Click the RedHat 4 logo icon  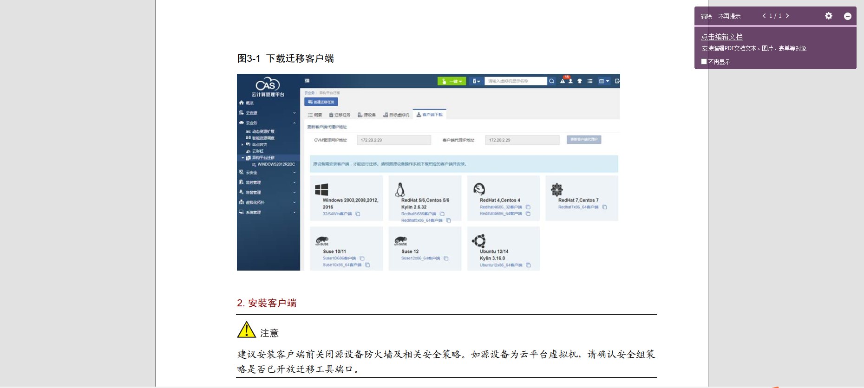point(479,189)
